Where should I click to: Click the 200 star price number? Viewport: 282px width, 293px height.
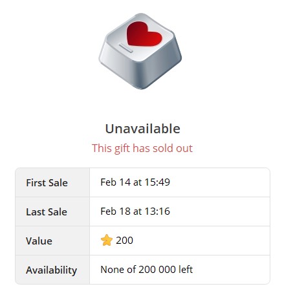pyautogui.click(x=124, y=241)
